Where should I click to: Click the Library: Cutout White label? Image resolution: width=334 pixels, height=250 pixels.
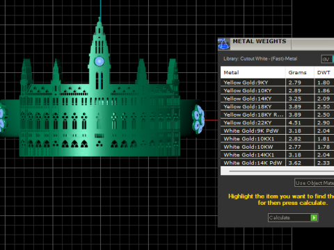(x=260, y=59)
